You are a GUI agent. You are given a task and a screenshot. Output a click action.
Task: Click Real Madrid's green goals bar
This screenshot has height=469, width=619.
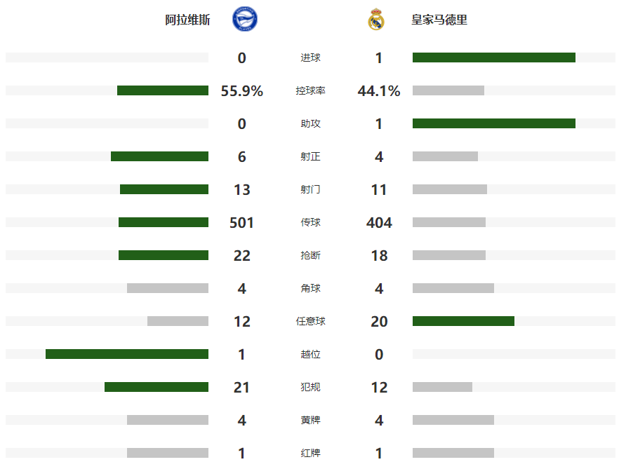[493, 57]
